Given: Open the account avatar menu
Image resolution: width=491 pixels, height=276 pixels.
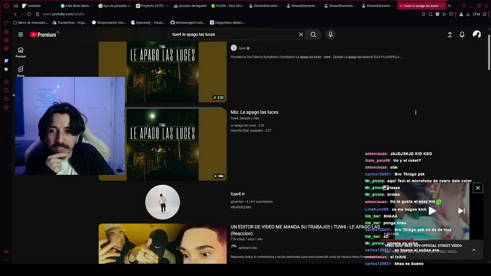Looking at the screenshot, I should (x=477, y=34).
